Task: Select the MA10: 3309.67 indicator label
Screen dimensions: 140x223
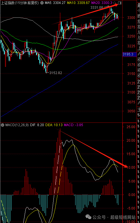Action: tap(78, 3)
